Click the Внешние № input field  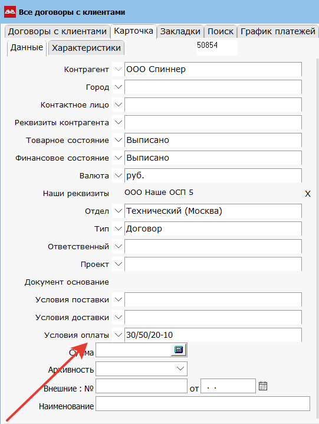coord(142,386)
